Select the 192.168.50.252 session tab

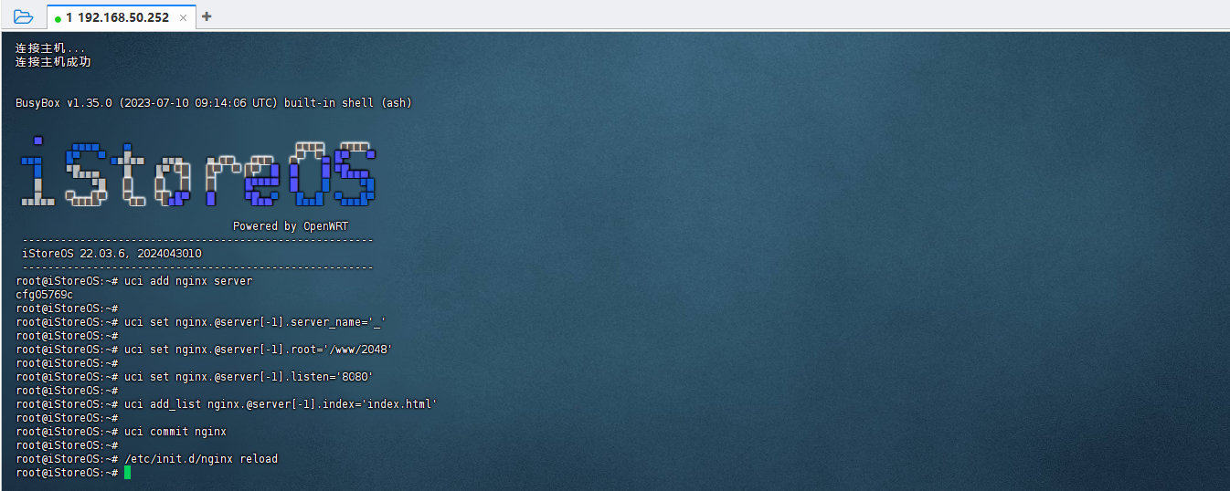[x=117, y=17]
